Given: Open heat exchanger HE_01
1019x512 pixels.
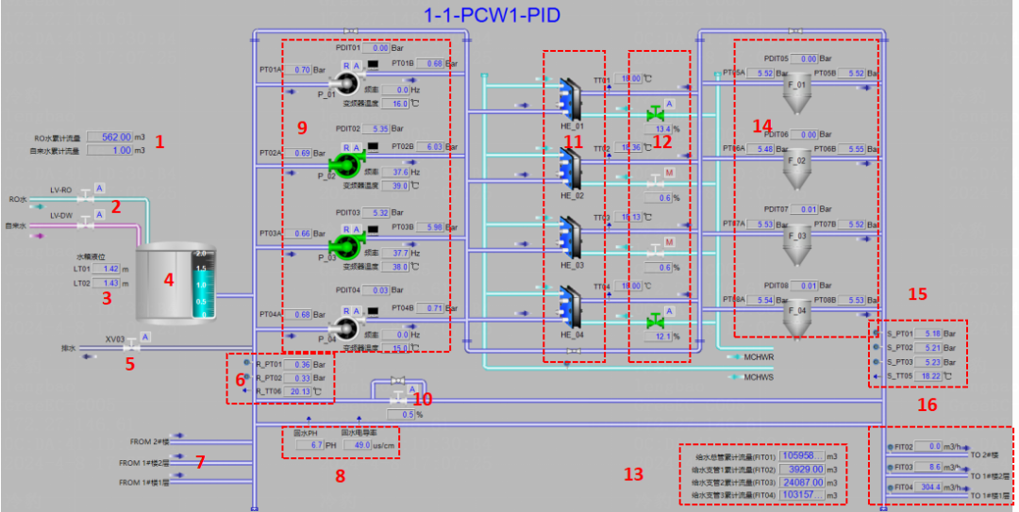Looking at the screenshot, I should click(571, 99).
